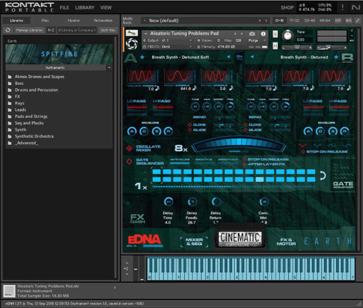The width and height of the screenshot is (363, 308).
Task: Mute the instrument with the M button
Action: [275, 46]
